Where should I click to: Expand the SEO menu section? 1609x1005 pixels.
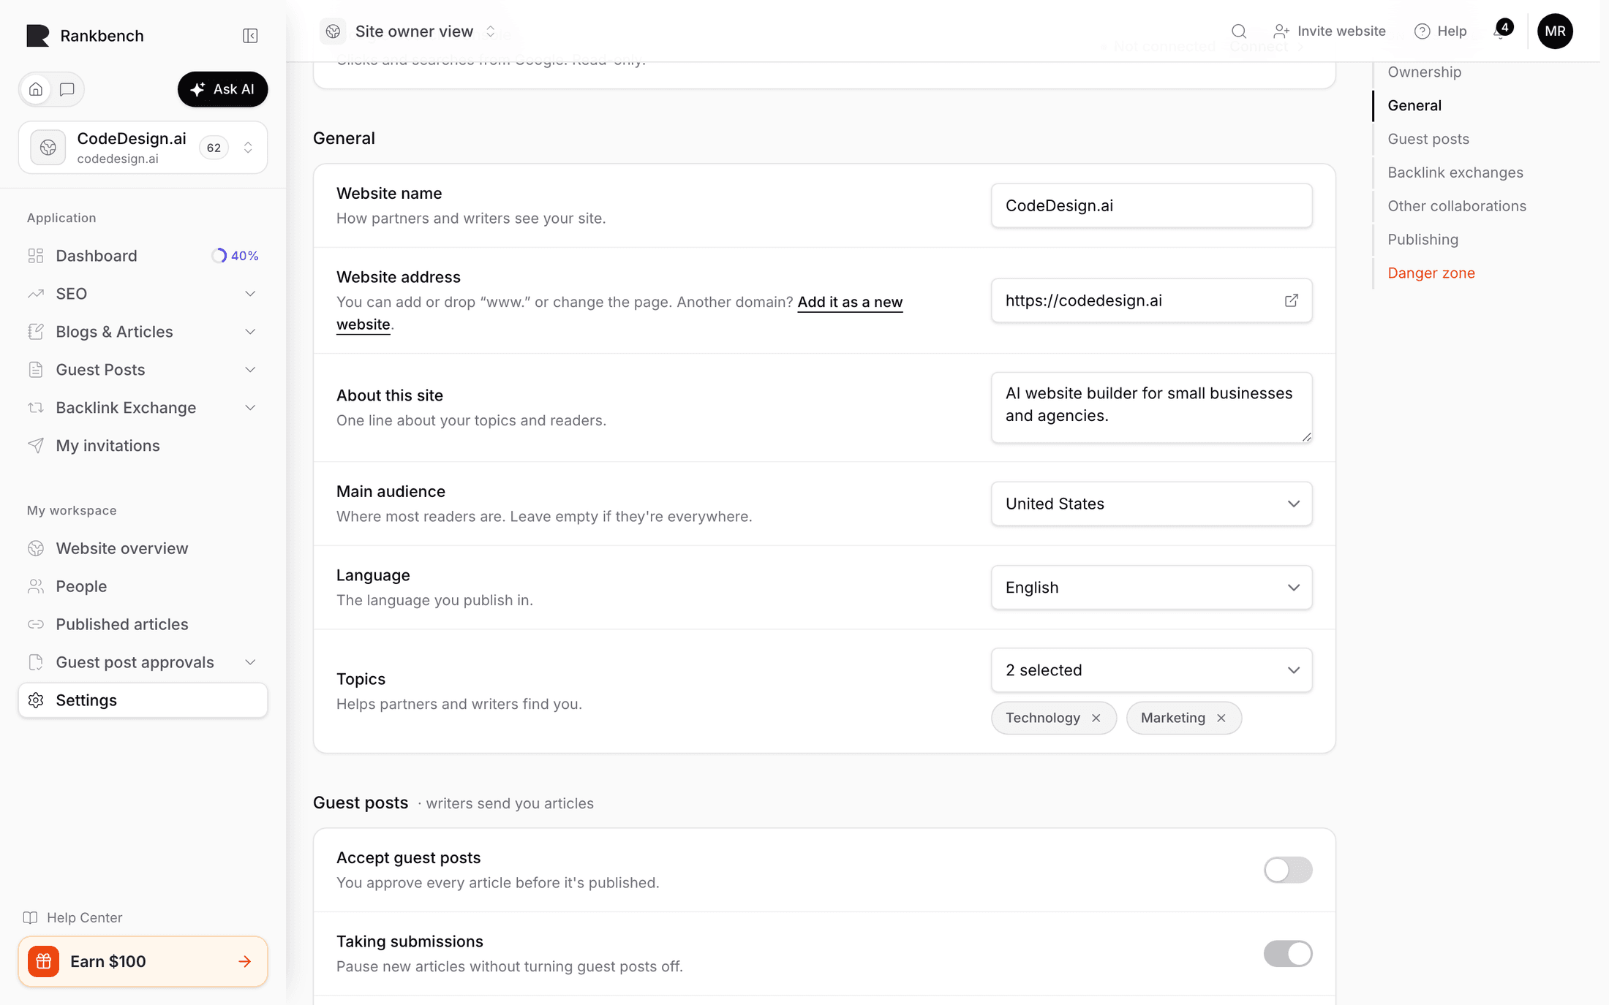point(143,294)
